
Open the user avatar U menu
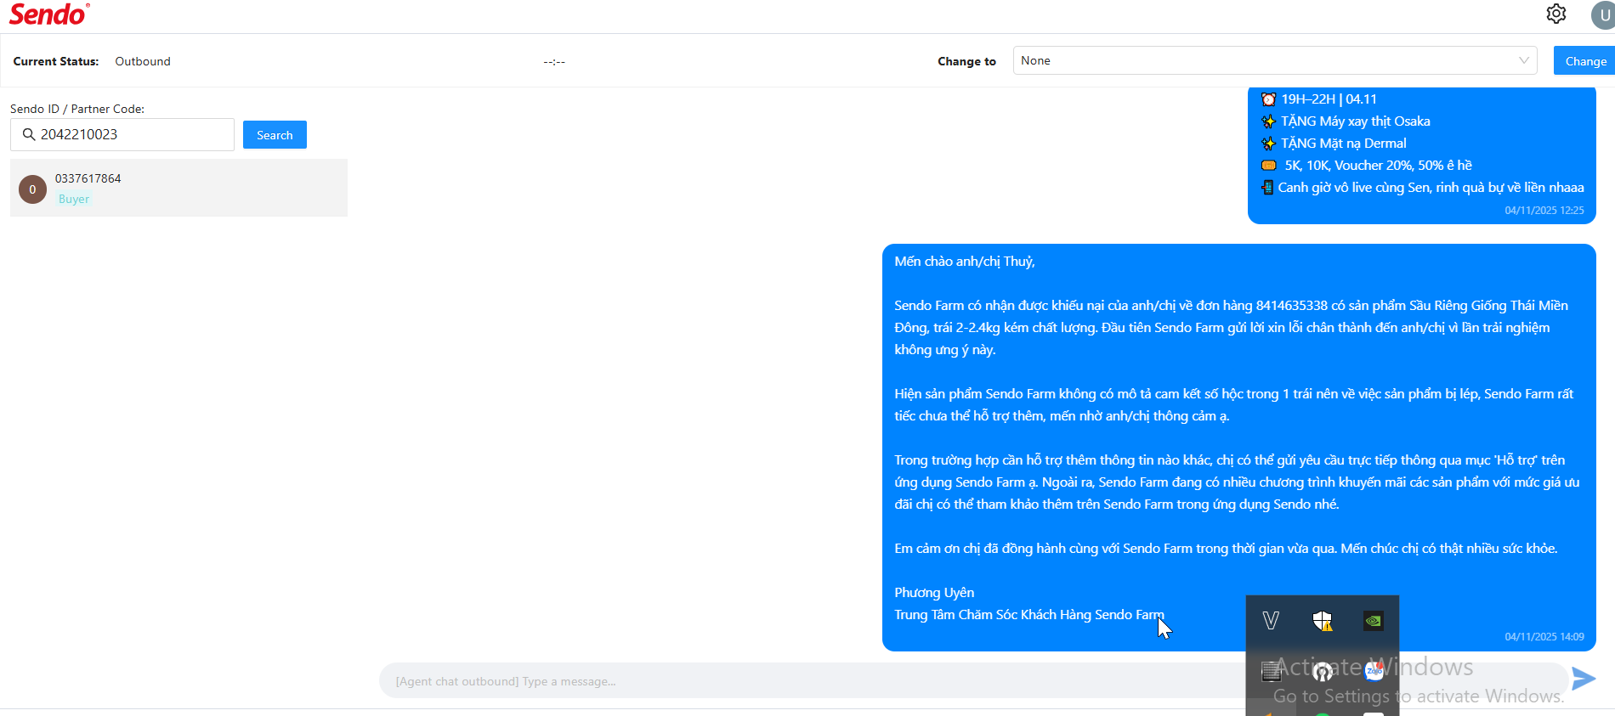pos(1603,15)
